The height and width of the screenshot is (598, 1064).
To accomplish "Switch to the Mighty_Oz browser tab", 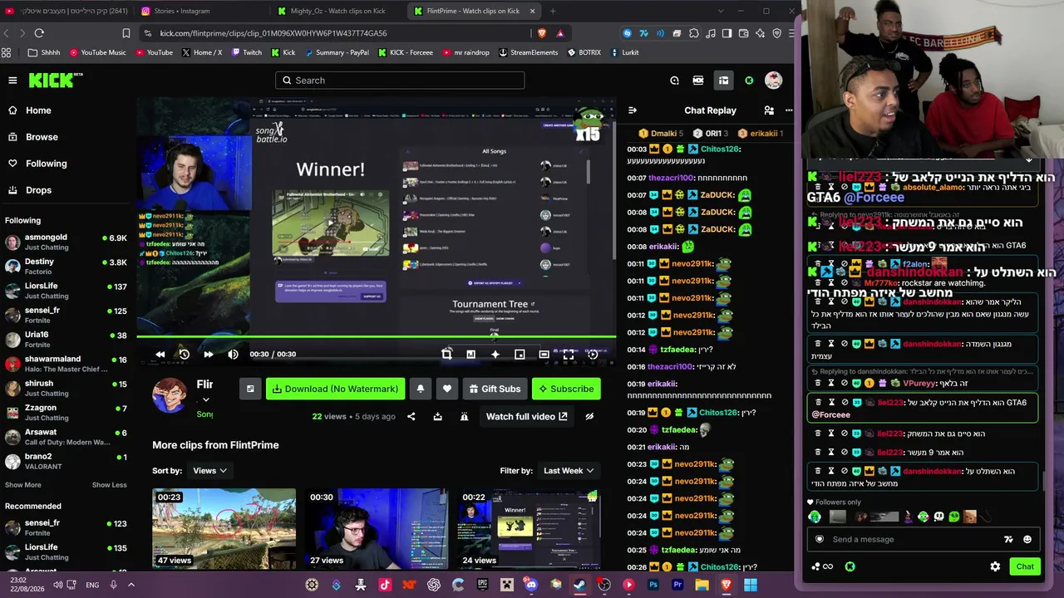I will click(x=337, y=11).
